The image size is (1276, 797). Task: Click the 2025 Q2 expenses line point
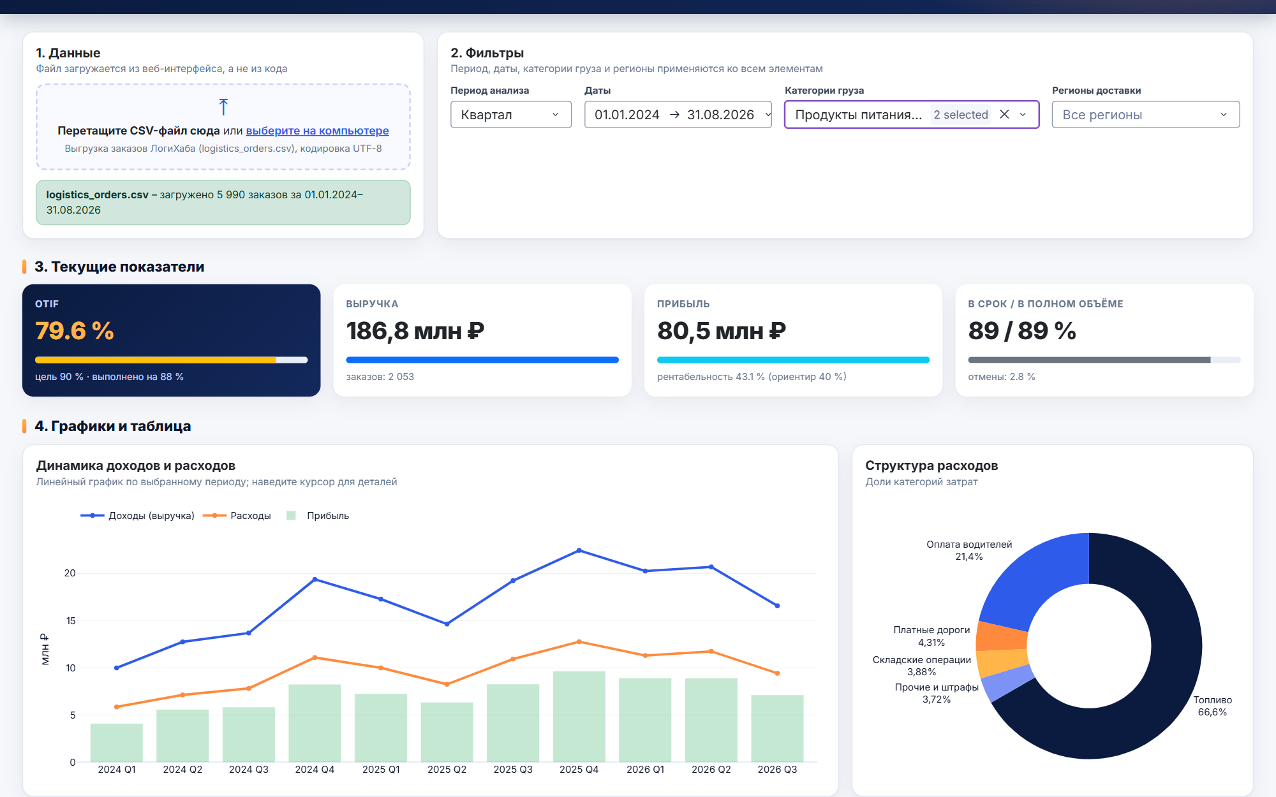point(447,684)
